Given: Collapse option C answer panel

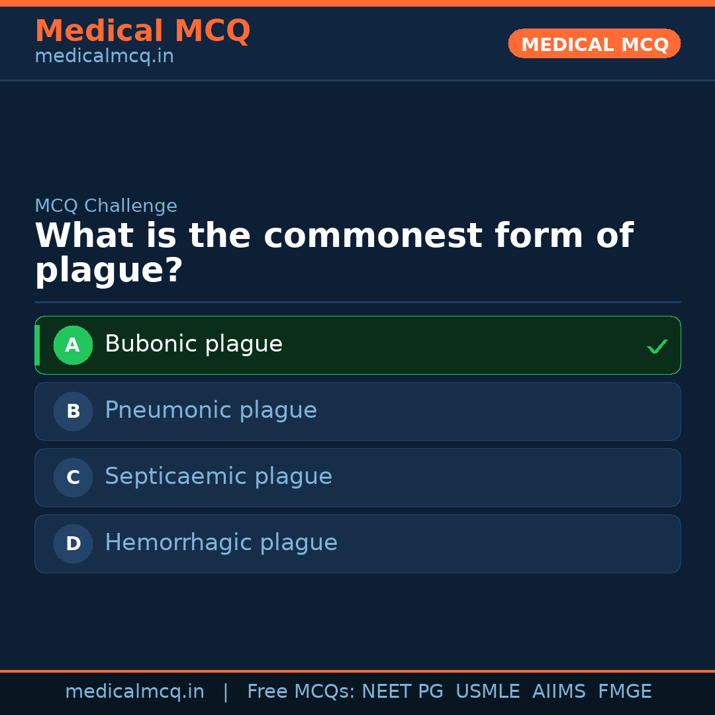Looking at the screenshot, I should pos(358,477).
